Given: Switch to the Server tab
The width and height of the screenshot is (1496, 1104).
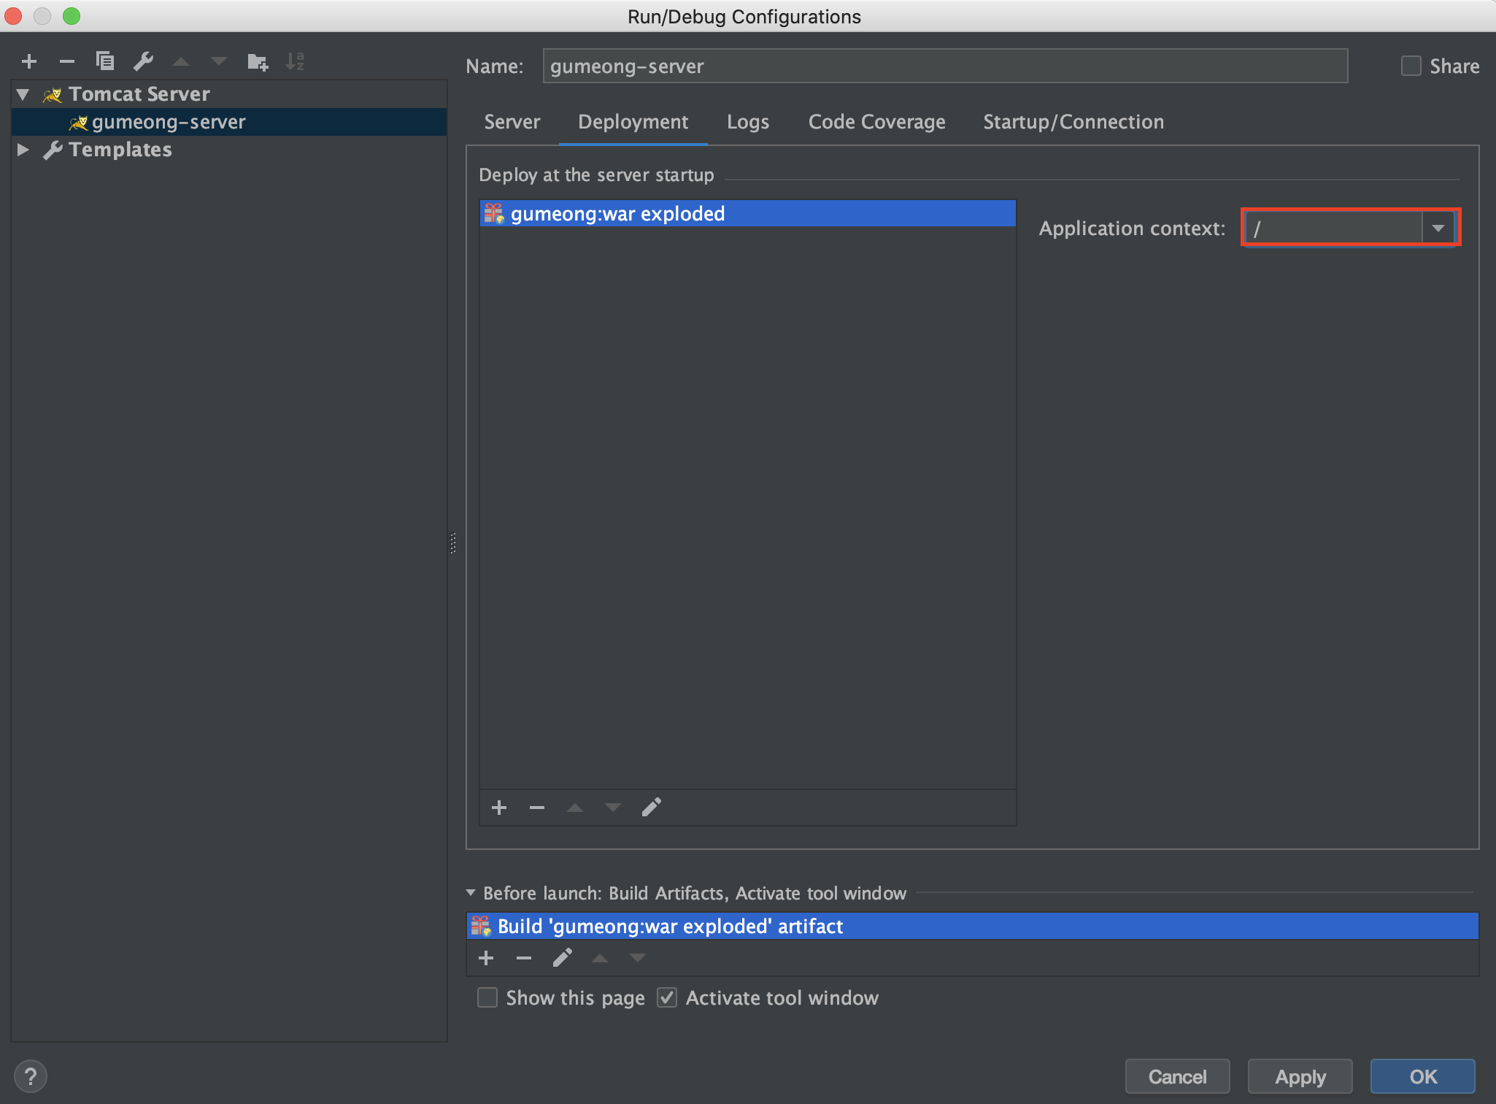Looking at the screenshot, I should [x=512, y=122].
